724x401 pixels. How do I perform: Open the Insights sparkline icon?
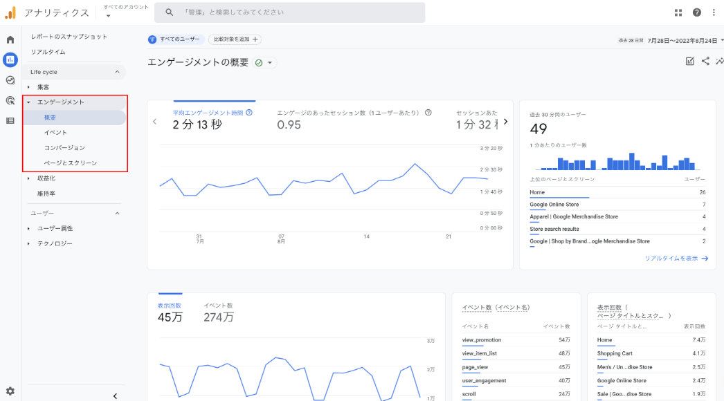[719, 61]
